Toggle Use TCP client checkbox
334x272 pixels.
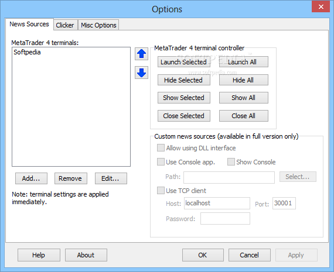tap(161, 190)
